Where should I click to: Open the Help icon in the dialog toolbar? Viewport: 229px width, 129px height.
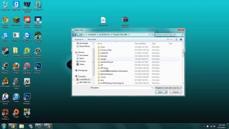181,39
